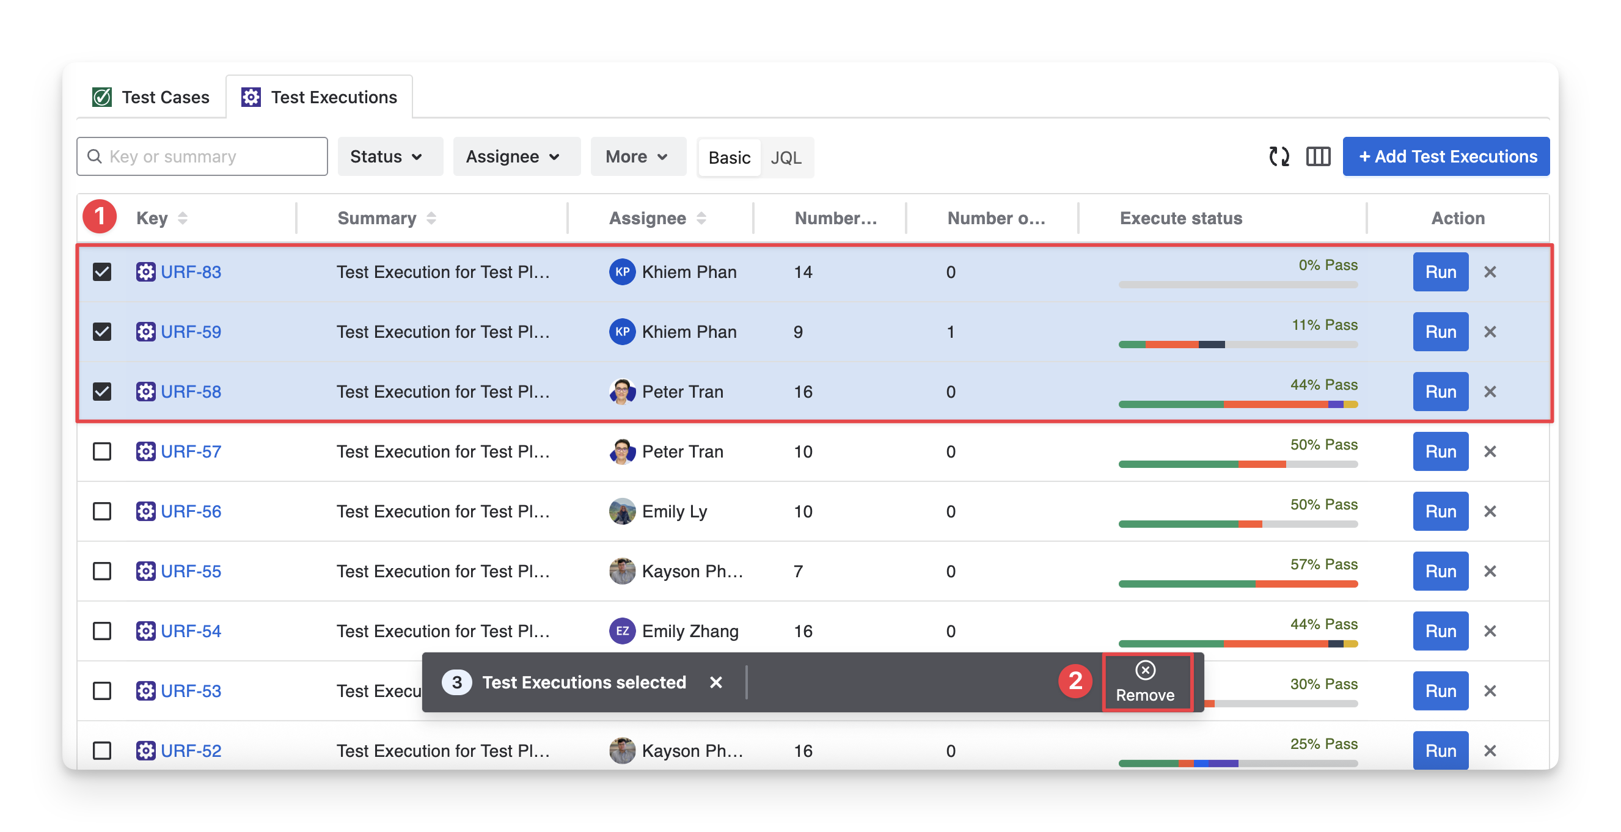Screen dimensions: 1621x832
Task: Open the column configuration icon
Action: (x=1318, y=156)
